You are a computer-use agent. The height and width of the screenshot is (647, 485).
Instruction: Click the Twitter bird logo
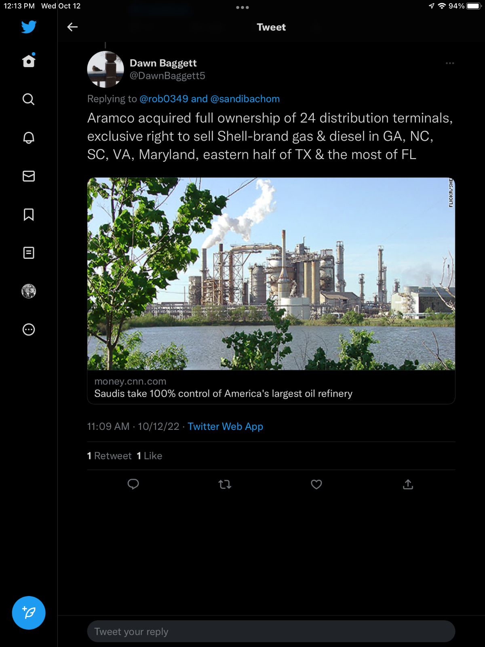pos(29,27)
